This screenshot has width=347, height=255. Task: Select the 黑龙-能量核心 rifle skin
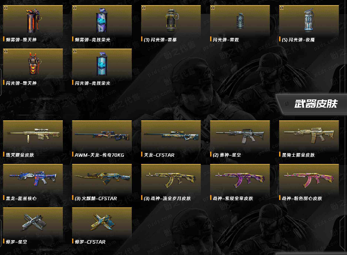[x=33, y=183]
